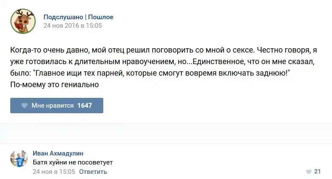
Task: Click the word "Пошлое" in the group title
Action: click(101, 17)
